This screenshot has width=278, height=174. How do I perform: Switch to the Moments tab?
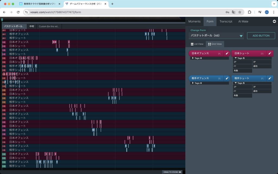(194, 21)
